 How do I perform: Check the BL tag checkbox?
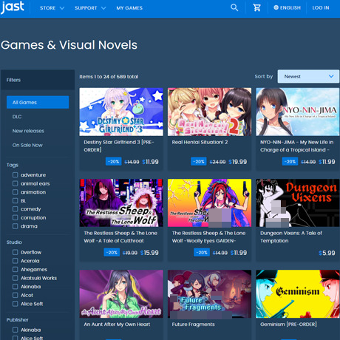tap(16, 200)
